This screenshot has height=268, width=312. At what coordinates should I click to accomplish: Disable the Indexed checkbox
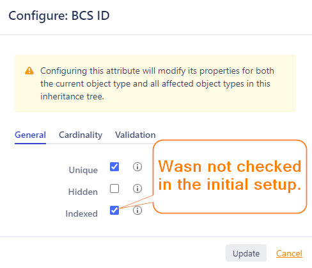(114, 210)
